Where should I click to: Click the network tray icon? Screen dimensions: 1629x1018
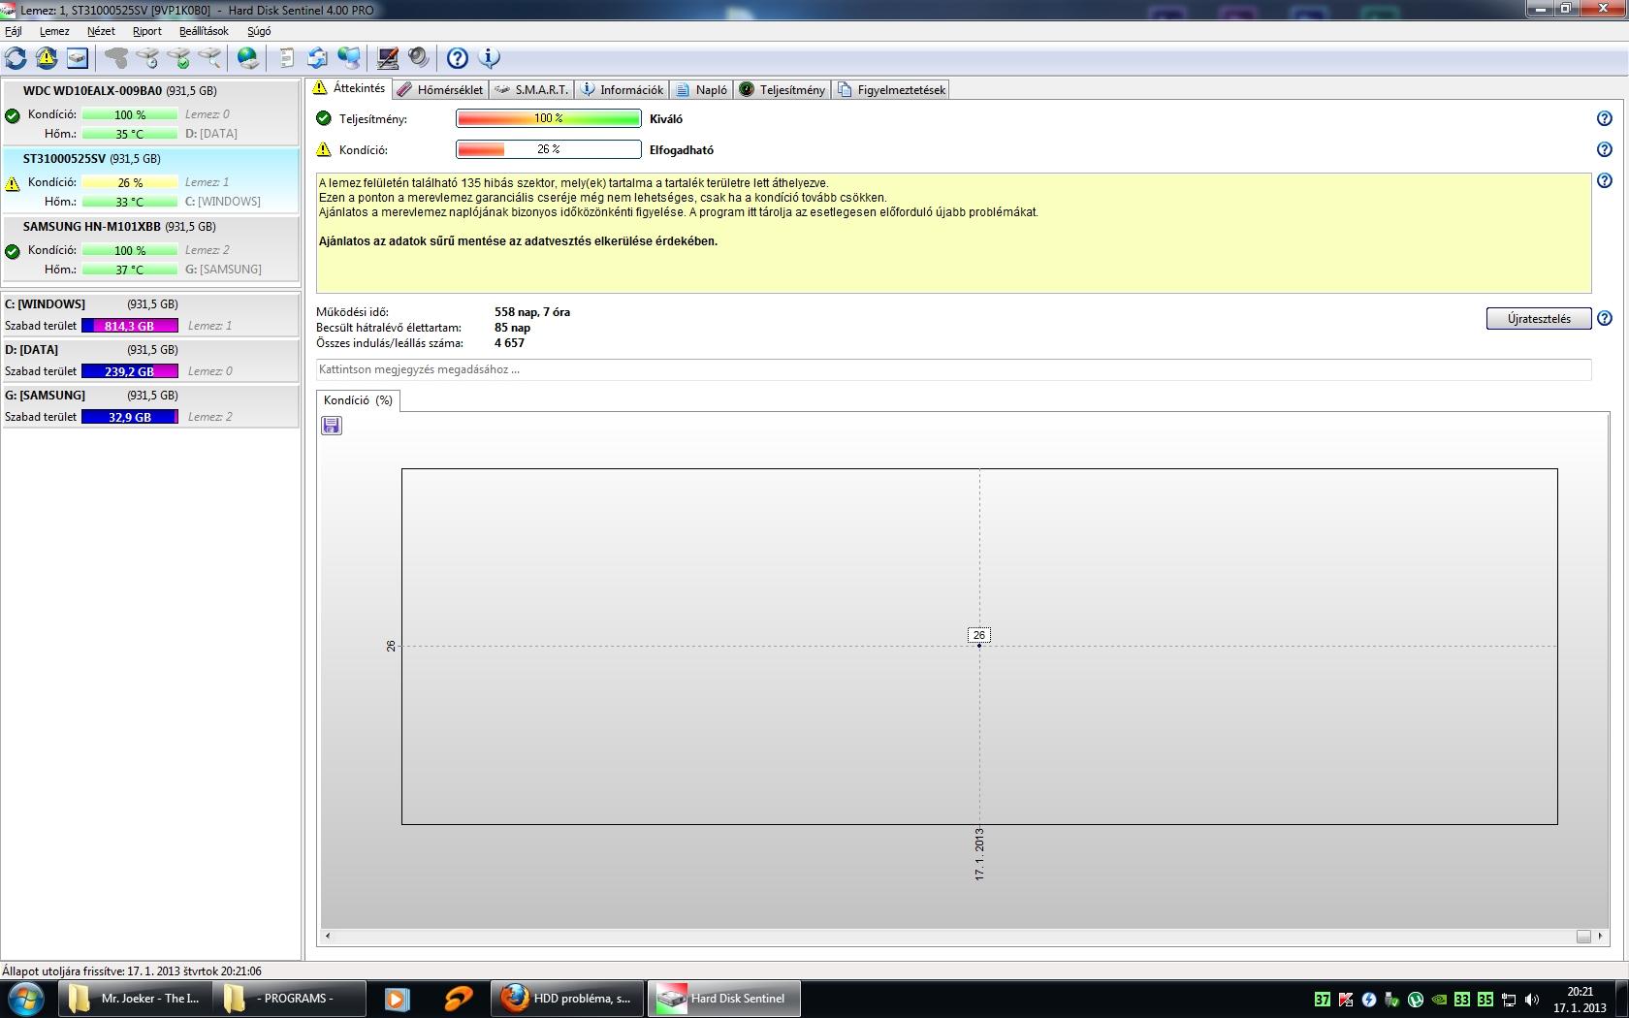(x=1509, y=1000)
